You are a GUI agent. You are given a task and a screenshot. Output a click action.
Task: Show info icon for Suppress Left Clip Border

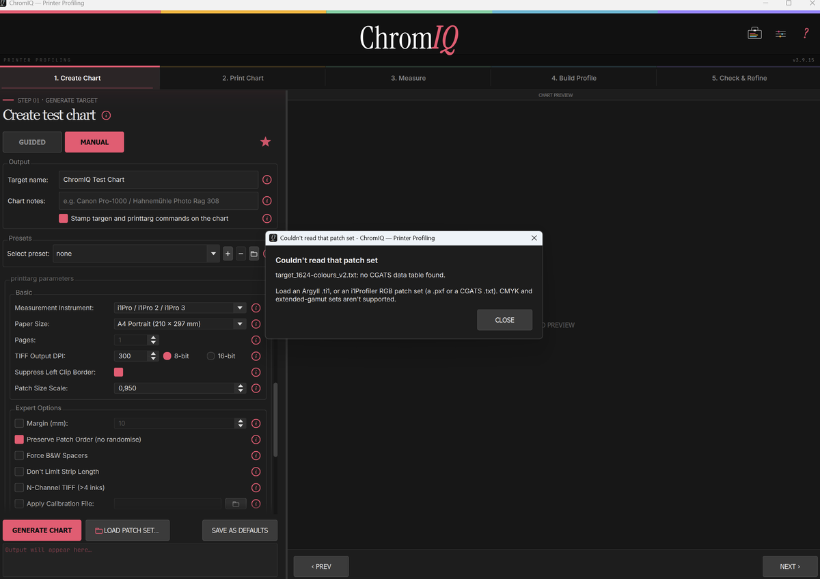(x=256, y=373)
